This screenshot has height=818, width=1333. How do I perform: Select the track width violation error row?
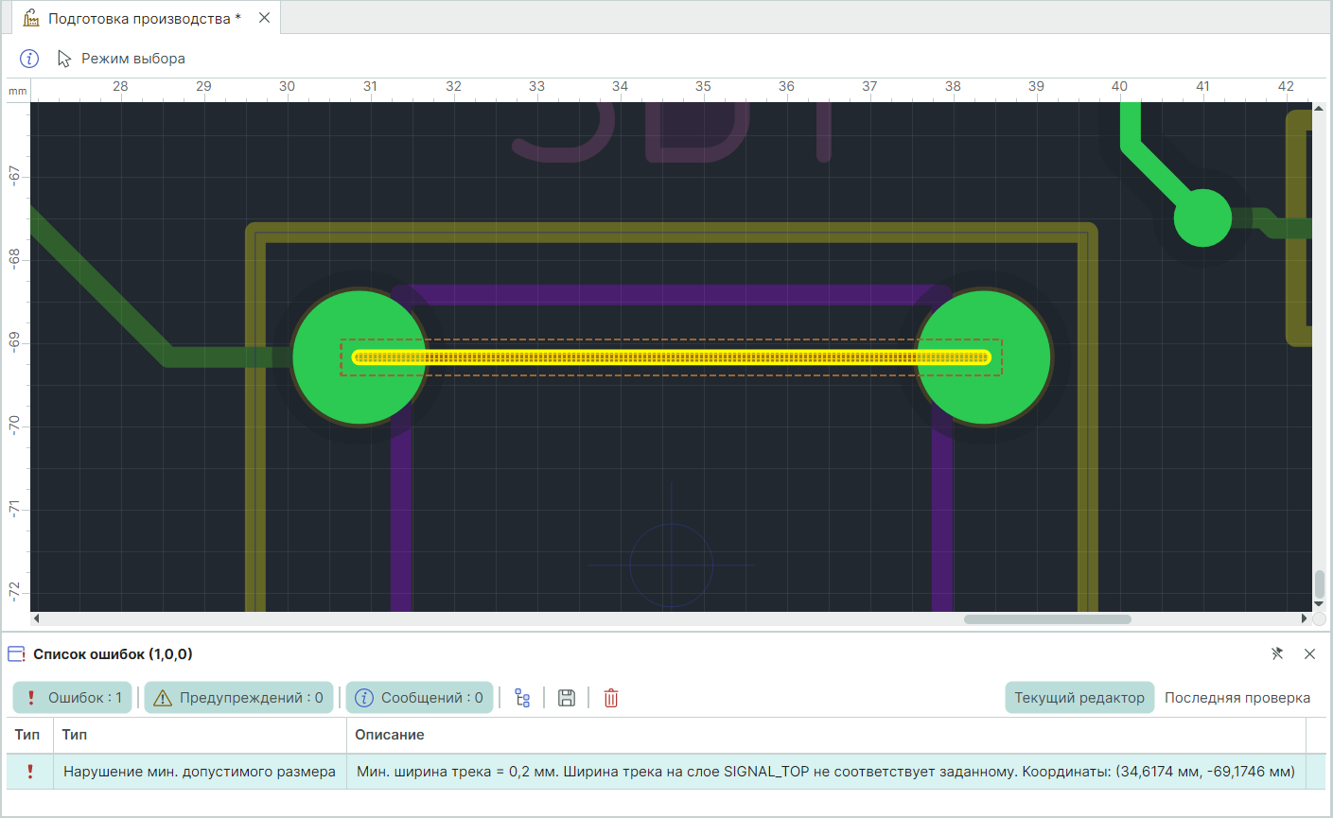pyautogui.click(x=662, y=772)
